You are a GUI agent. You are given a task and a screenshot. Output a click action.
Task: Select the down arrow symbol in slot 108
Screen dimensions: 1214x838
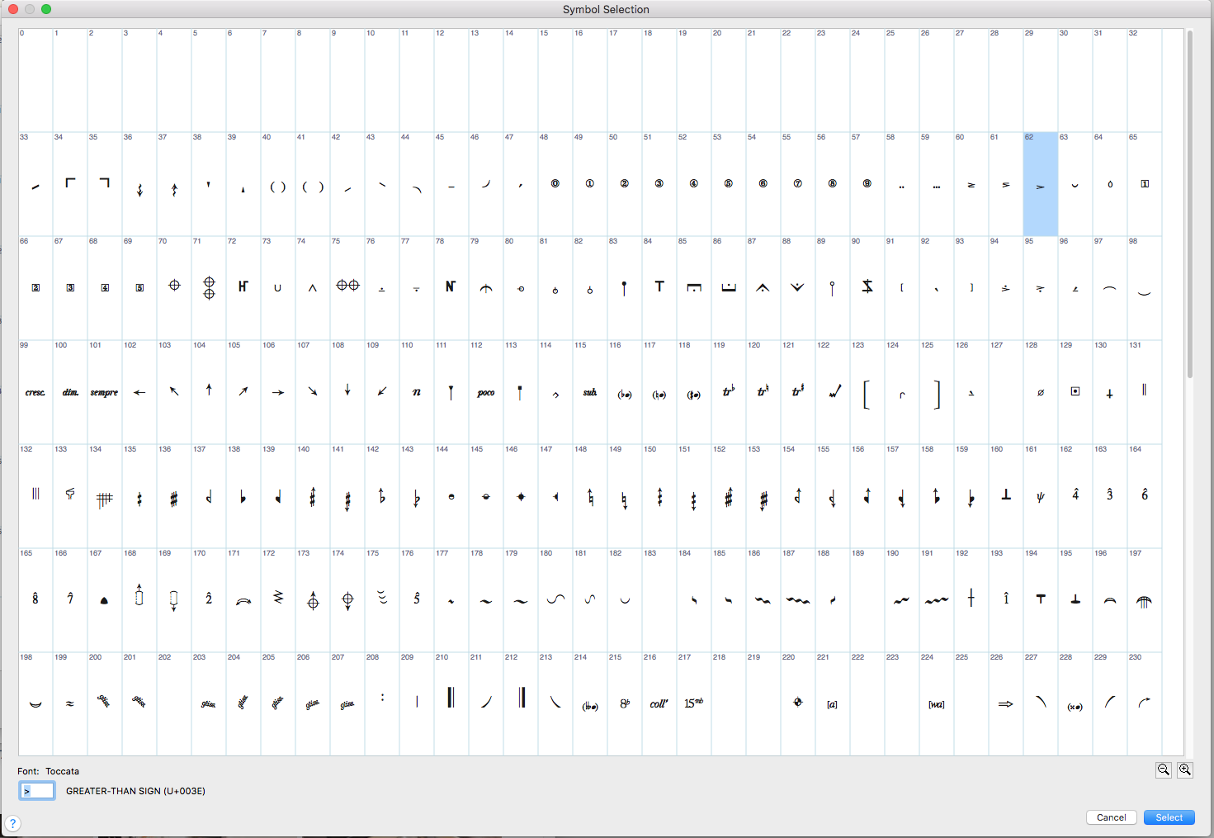coord(347,391)
